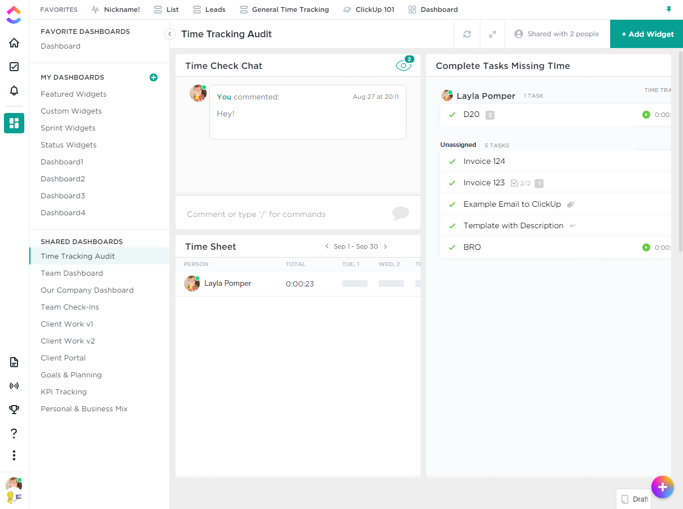The image size is (683, 509).
Task: Open the quick create plus button
Action: [x=663, y=487]
